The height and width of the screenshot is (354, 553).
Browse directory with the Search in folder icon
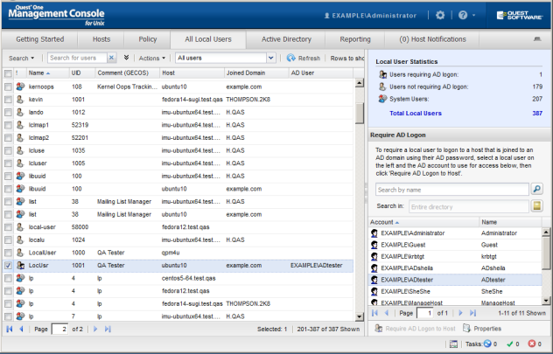pyautogui.click(x=536, y=206)
